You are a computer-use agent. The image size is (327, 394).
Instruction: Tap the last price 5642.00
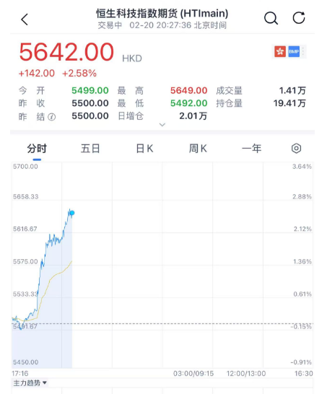click(x=66, y=52)
